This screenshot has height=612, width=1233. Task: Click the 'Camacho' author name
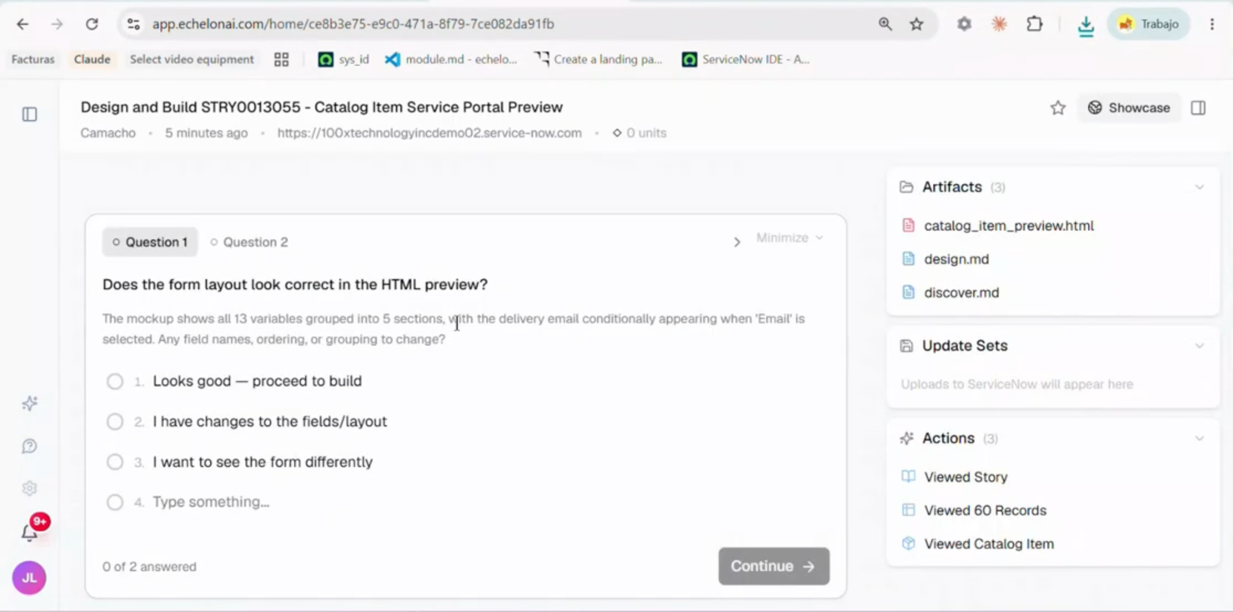[108, 133]
